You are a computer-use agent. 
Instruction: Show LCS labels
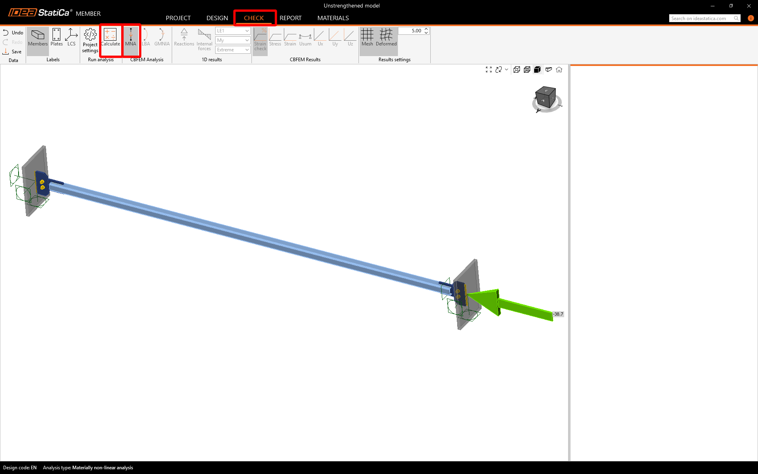click(x=71, y=38)
